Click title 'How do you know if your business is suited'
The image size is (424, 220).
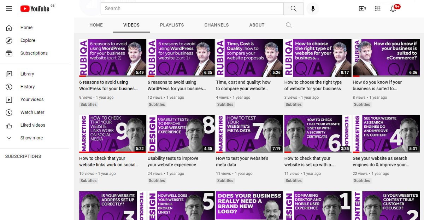377,85
